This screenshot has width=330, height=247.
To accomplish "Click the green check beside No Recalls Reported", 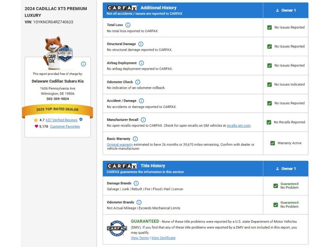I will click(269, 122).
